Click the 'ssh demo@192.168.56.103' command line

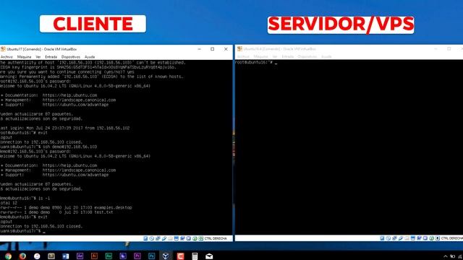48,147
